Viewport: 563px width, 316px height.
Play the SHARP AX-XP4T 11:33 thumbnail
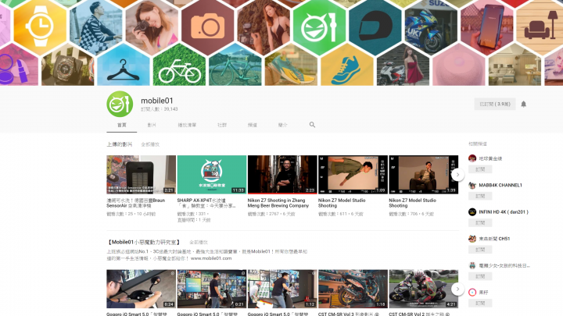[212, 175]
